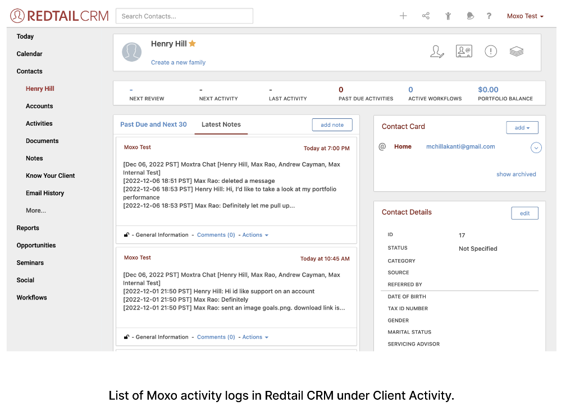The image size is (575, 415).
Task: Click the accessibility person icon
Action: (x=448, y=16)
